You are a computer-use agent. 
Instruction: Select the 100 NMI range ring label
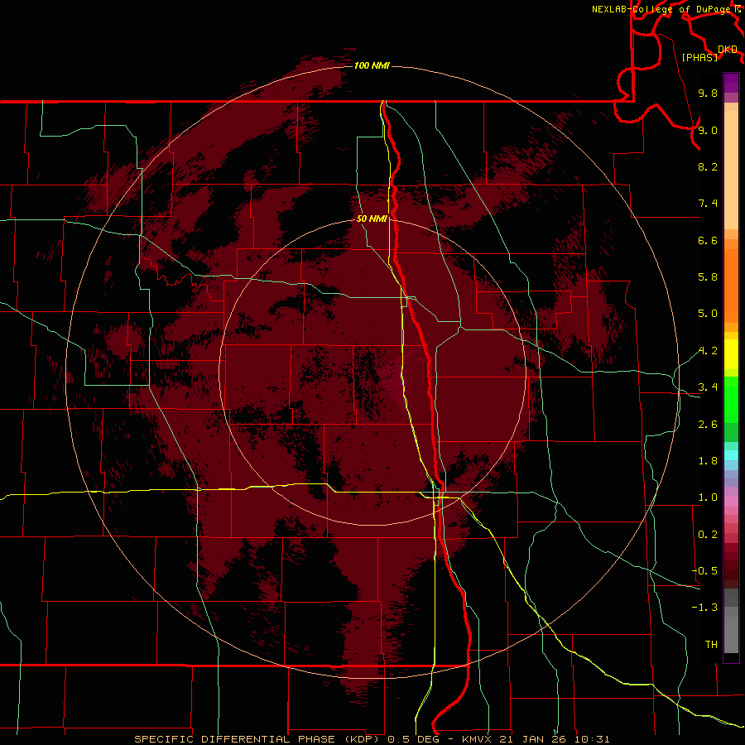point(372,65)
